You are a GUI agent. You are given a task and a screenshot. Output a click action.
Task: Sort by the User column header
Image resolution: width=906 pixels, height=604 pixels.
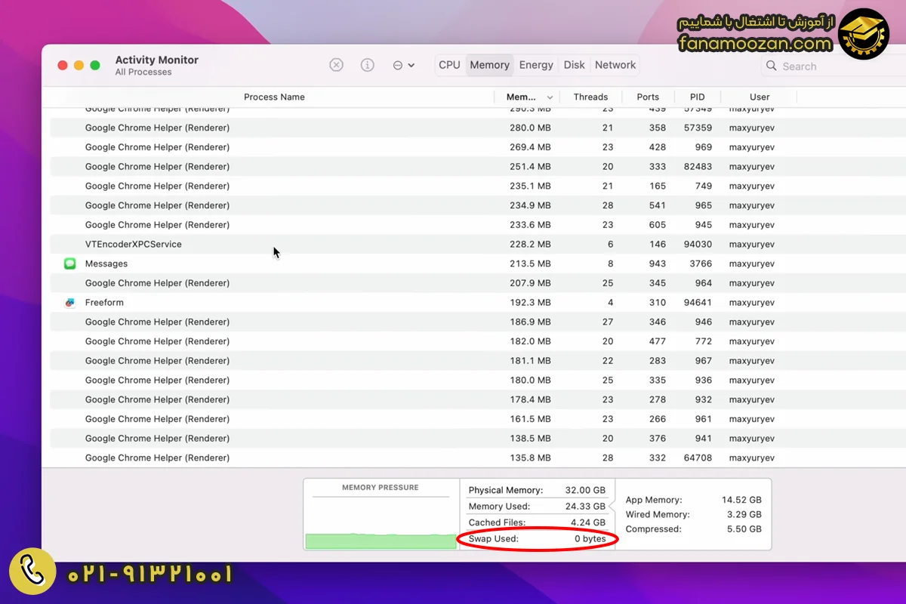[x=760, y=97]
